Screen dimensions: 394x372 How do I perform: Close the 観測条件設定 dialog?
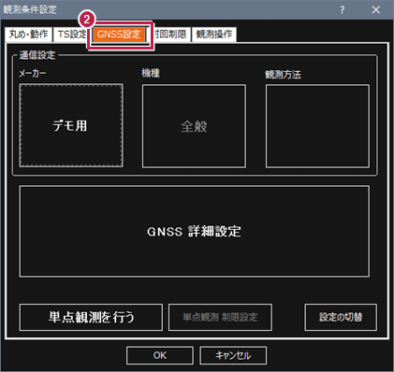(376, 9)
